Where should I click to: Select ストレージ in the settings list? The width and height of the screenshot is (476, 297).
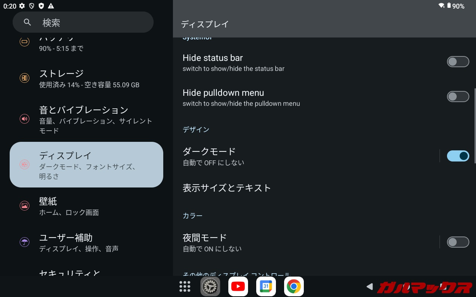click(x=89, y=78)
